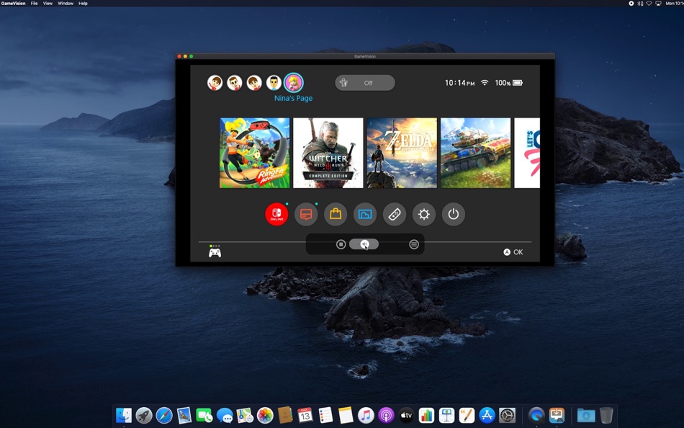Toggle the Off pill switch at top
The image size is (684, 428).
365,83
